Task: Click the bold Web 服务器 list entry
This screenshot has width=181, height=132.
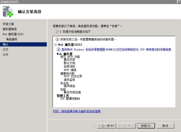Action: click(65, 54)
